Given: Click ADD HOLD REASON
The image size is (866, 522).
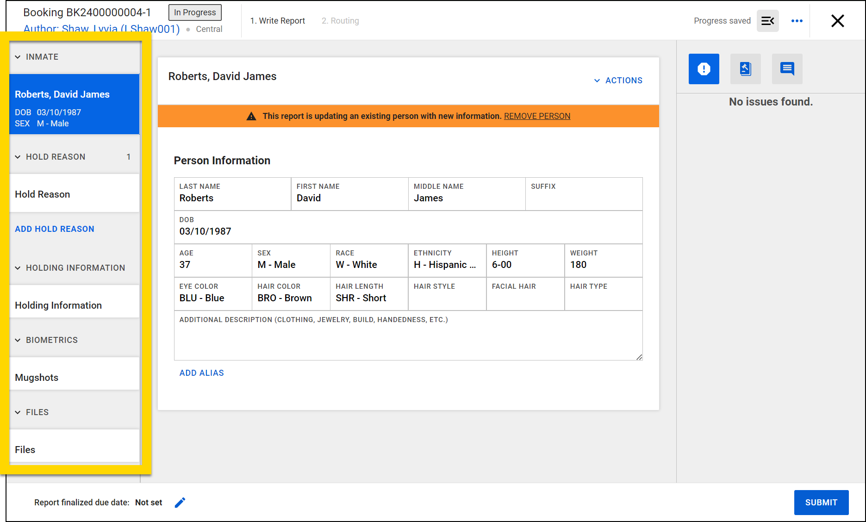Looking at the screenshot, I should tap(54, 229).
